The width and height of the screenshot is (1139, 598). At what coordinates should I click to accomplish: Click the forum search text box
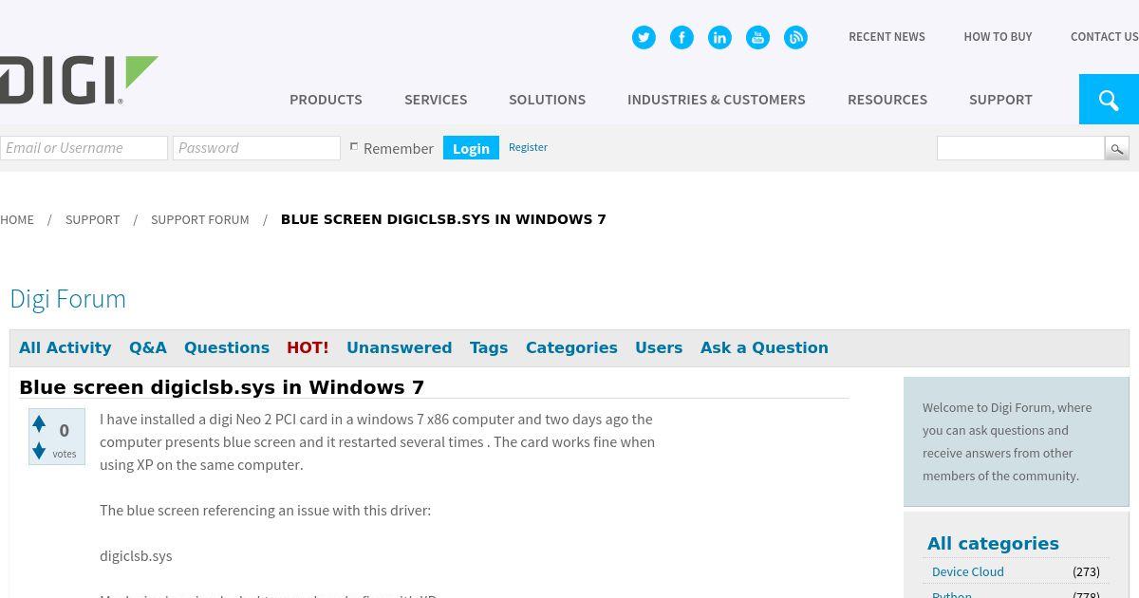(x=1020, y=148)
